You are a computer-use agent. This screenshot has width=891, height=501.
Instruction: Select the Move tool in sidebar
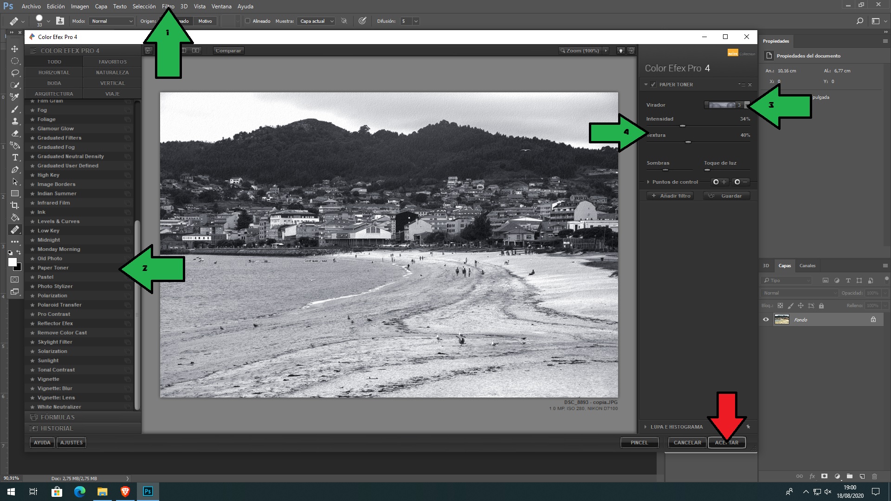pyautogui.click(x=15, y=48)
